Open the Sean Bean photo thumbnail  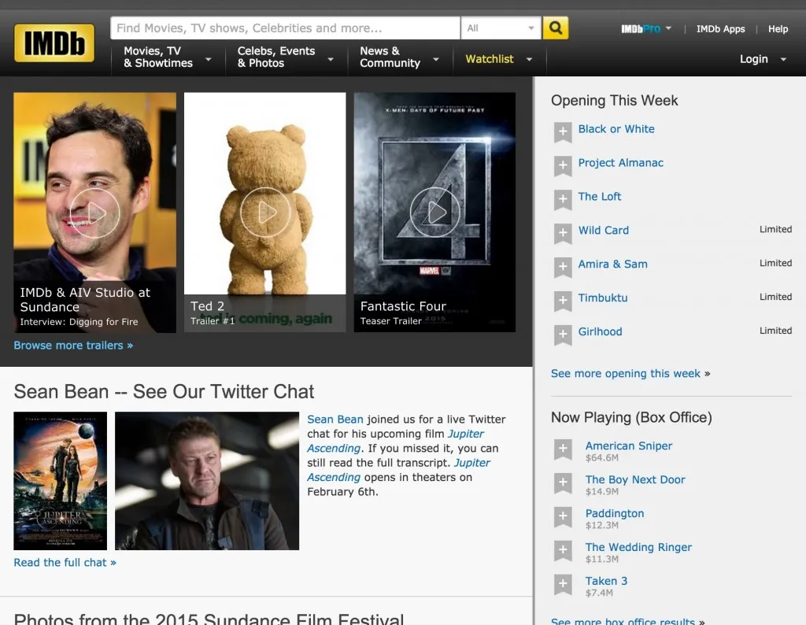pyautogui.click(x=207, y=481)
